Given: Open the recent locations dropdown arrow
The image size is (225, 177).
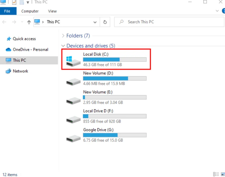Looking at the screenshot, I should pyautogui.click(x=22, y=22).
